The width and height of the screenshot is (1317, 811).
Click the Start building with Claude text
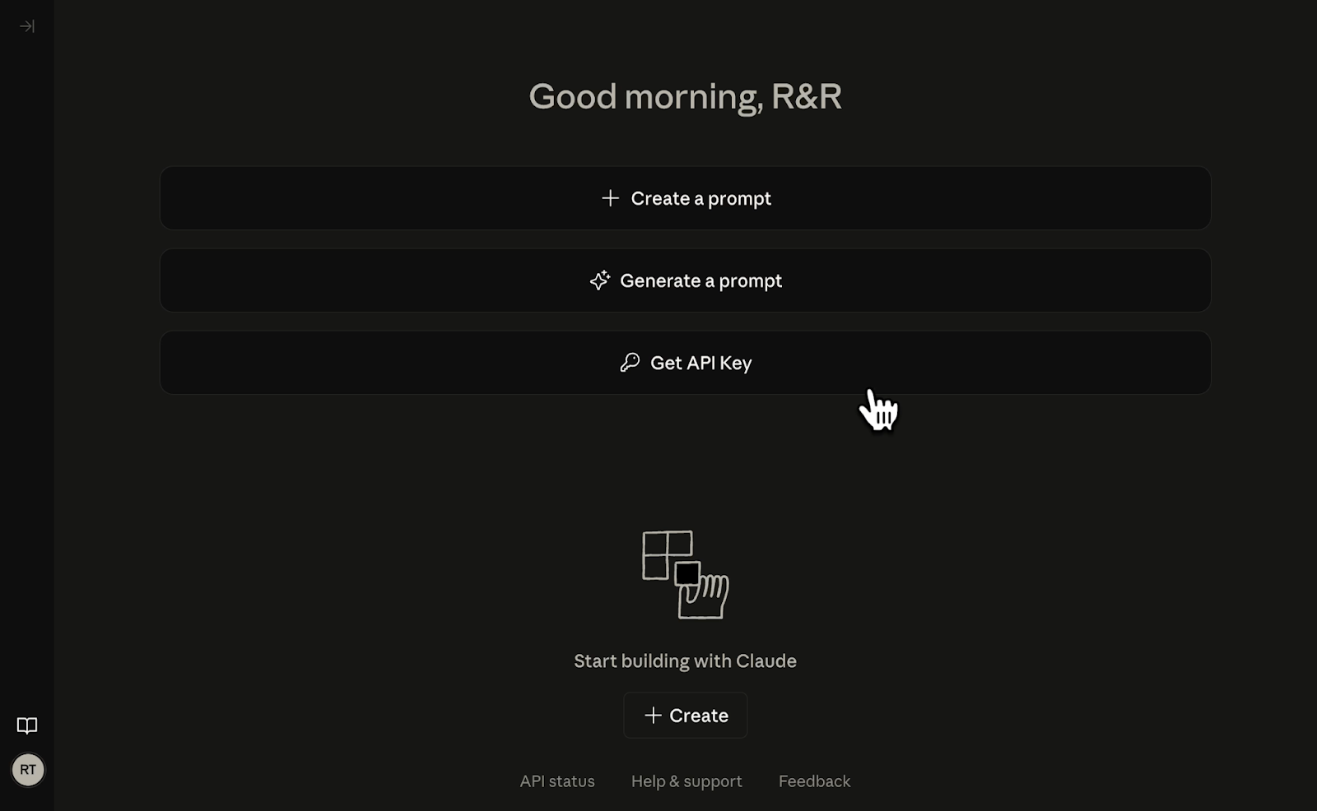click(x=685, y=660)
